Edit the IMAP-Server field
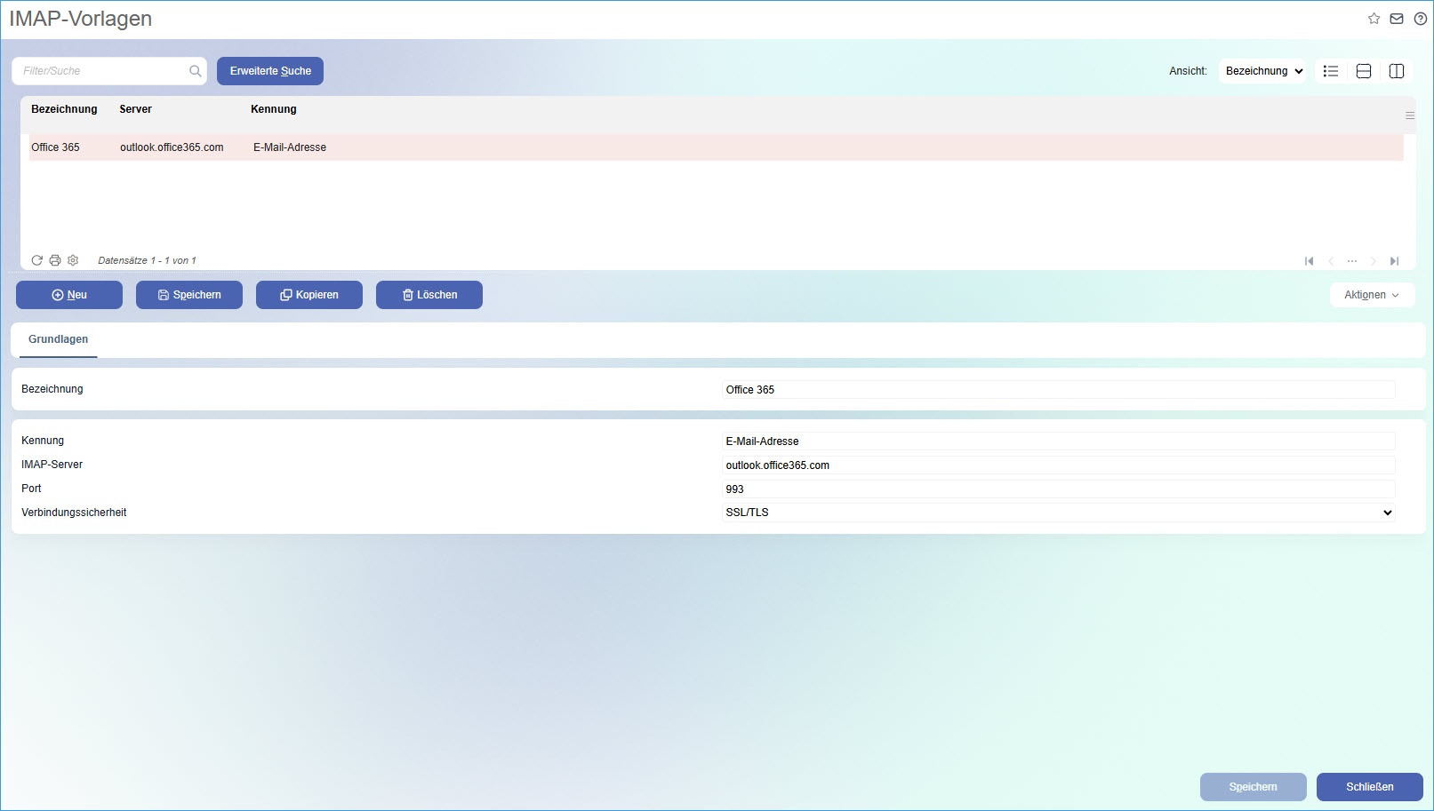This screenshot has width=1434, height=811. (x=1059, y=465)
